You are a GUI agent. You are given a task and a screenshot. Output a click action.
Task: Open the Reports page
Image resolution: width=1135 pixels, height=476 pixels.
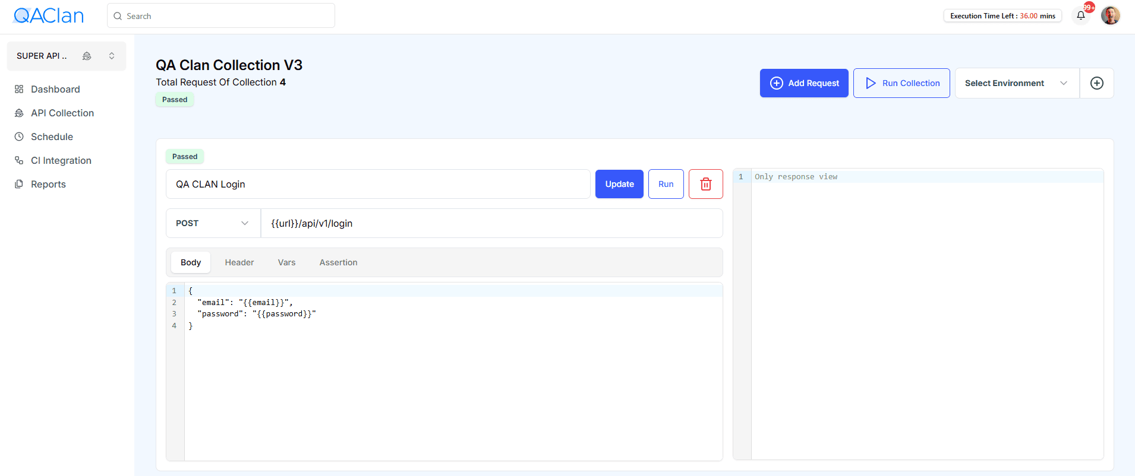pos(48,184)
